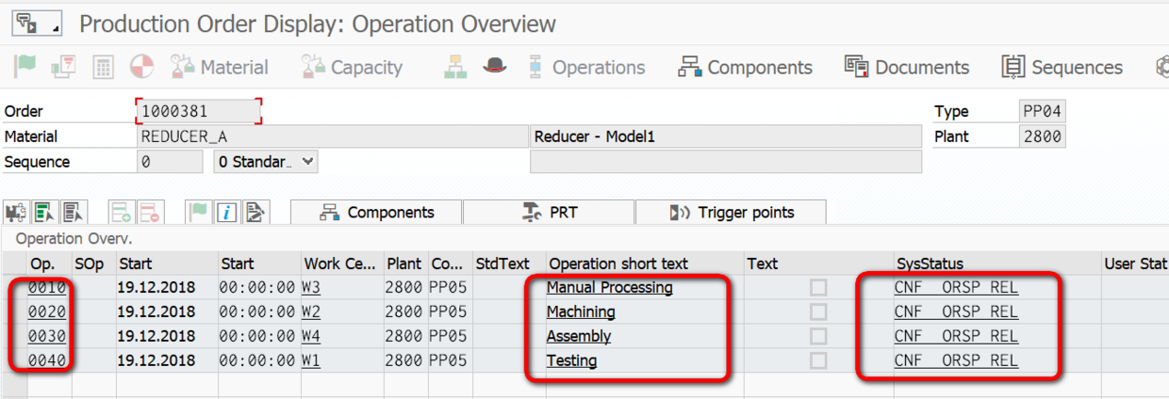Screen dimensions: 1169x399
Task: Click the select all rows icon
Action: point(44,213)
